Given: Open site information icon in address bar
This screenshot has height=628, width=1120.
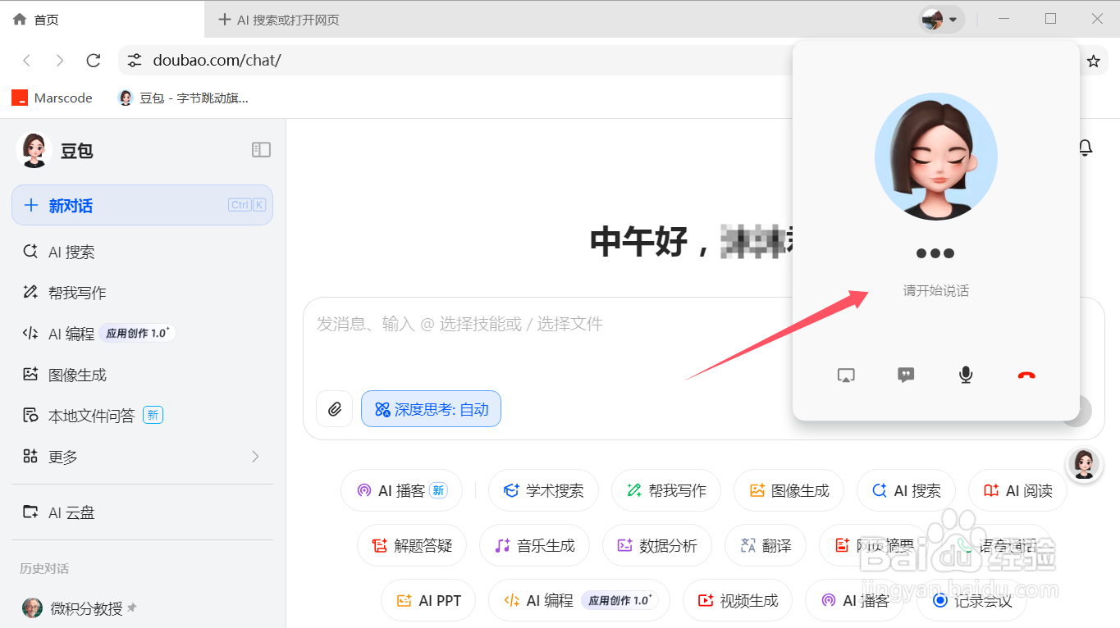Looking at the screenshot, I should (135, 61).
